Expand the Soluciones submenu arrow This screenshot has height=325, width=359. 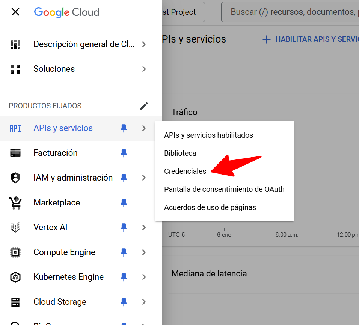(144, 69)
